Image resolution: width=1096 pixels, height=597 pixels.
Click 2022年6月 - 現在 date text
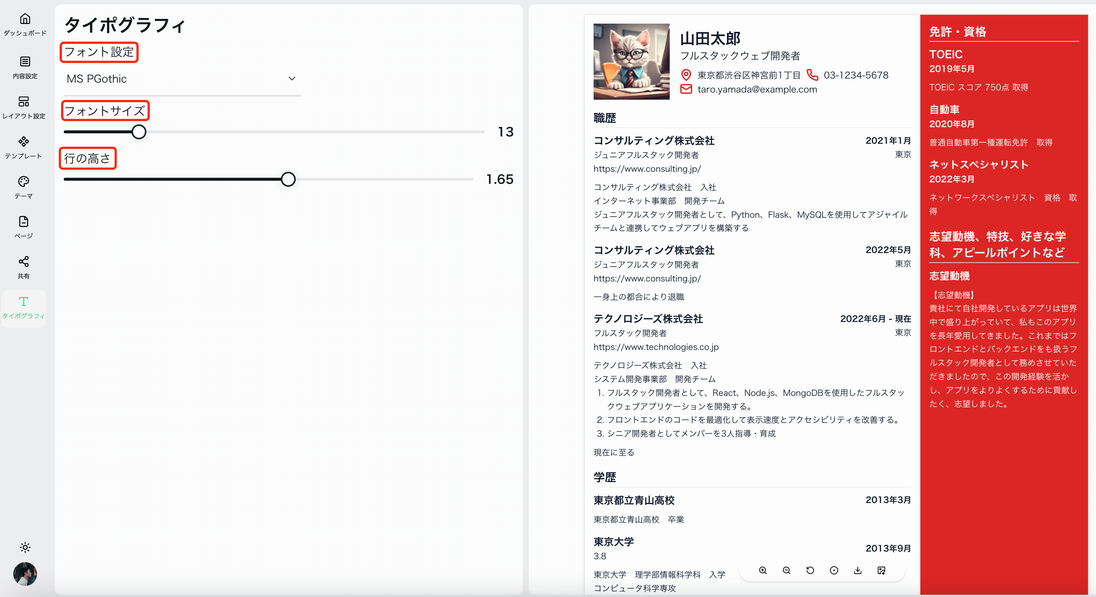coord(876,319)
